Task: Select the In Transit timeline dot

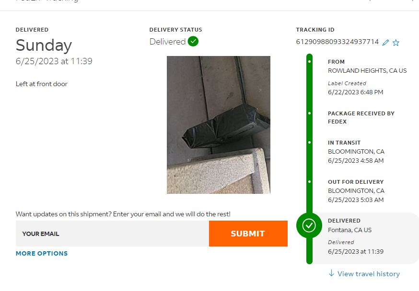Action: pos(309,143)
